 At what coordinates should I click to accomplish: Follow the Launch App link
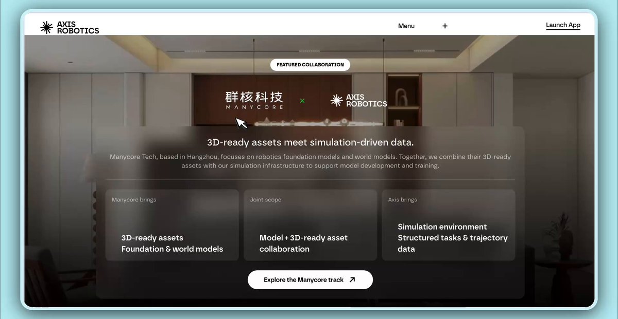(x=563, y=25)
